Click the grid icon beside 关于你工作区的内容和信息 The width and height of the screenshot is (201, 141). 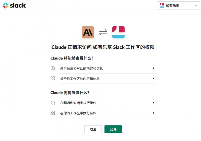[x=53, y=79]
